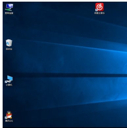Click the shortcut arrow on 网易云音乐 icon
The image size is (127, 128).
point(96,10)
